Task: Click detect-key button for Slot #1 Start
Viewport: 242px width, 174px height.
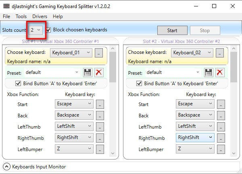Action: 100,104
